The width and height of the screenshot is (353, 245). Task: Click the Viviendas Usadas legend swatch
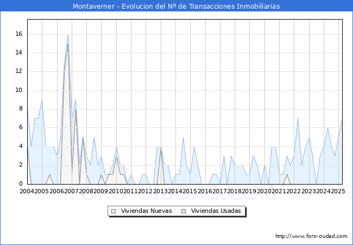click(184, 211)
